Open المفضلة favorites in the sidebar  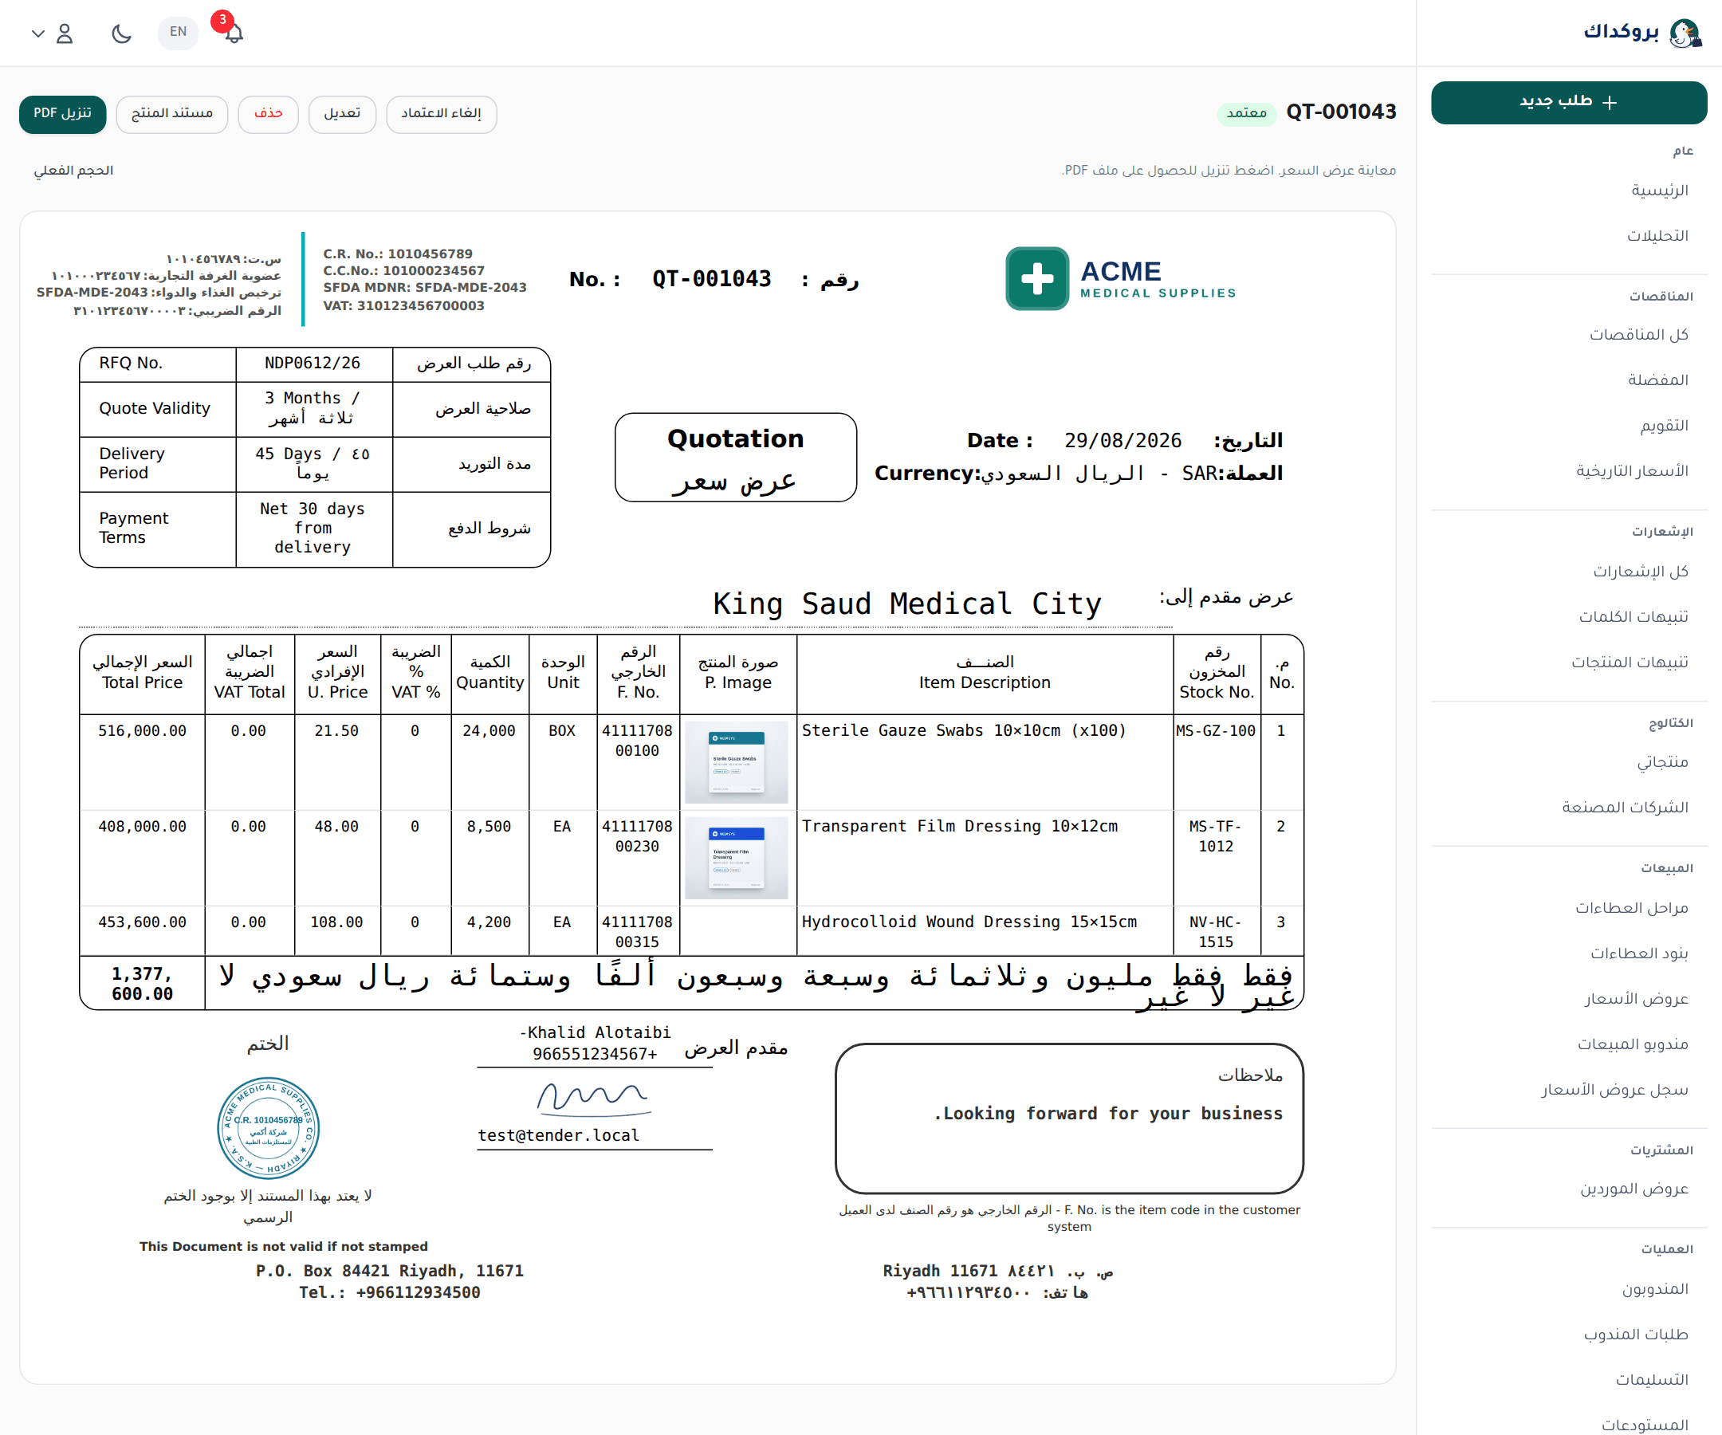(1657, 379)
